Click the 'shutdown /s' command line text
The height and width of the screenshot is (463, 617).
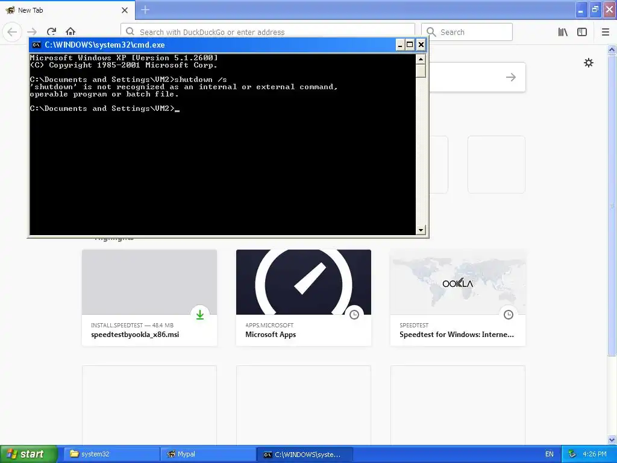tap(201, 80)
